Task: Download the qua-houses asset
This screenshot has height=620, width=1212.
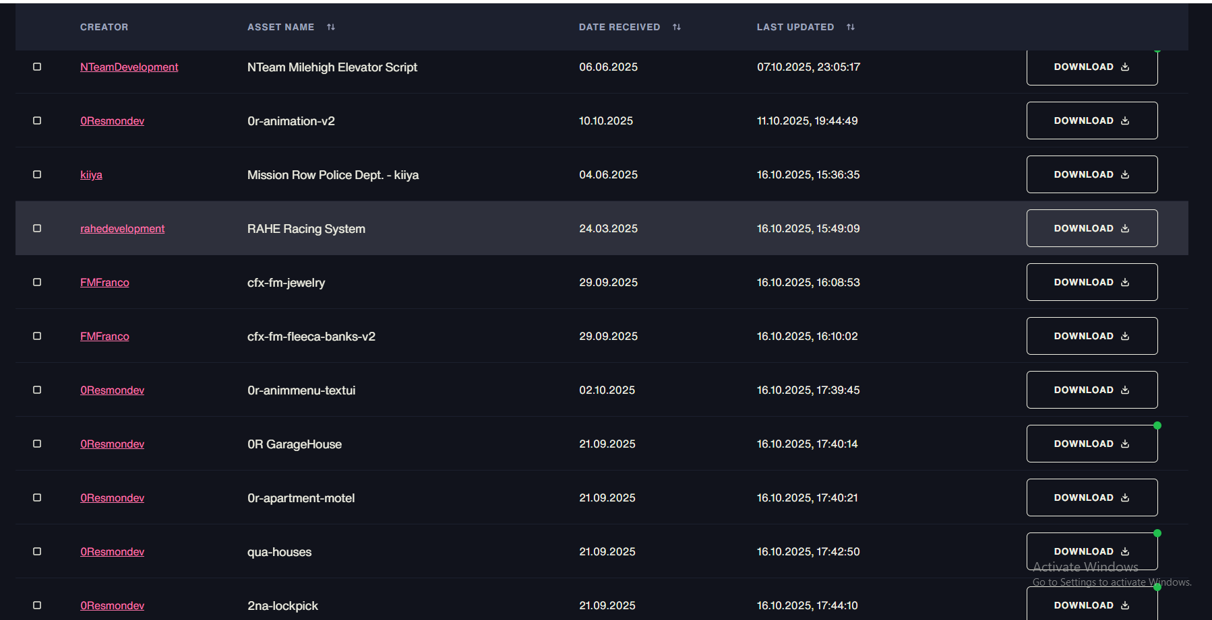Action: click(1092, 551)
